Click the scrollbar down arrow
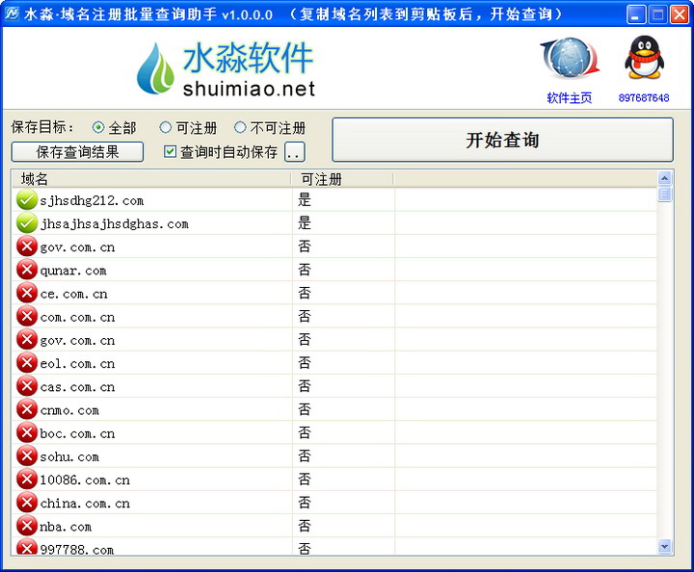694x572 pixels. tap(664, 546)
